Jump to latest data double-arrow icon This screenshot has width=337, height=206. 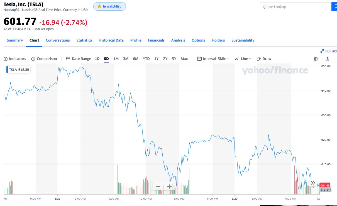click(313, 183)
